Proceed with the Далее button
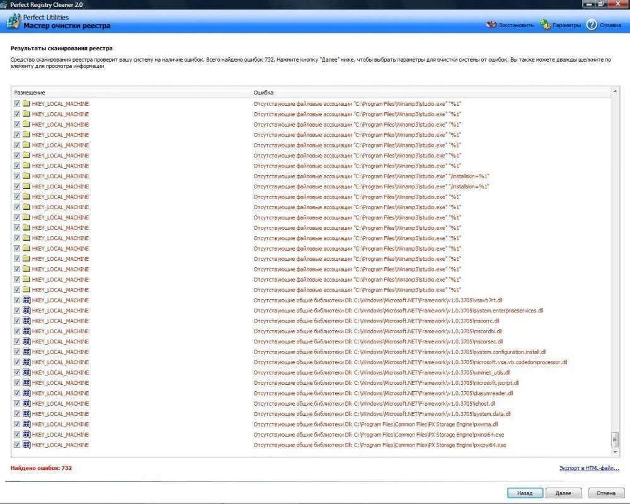The width and height of the screenshot is (630, 504). pyautogui.click(x=563, y=493)
